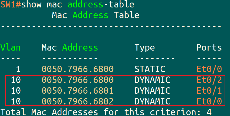
Task: Click Et0/0 port in the STATIC row
Action: [x=209, y=69]
